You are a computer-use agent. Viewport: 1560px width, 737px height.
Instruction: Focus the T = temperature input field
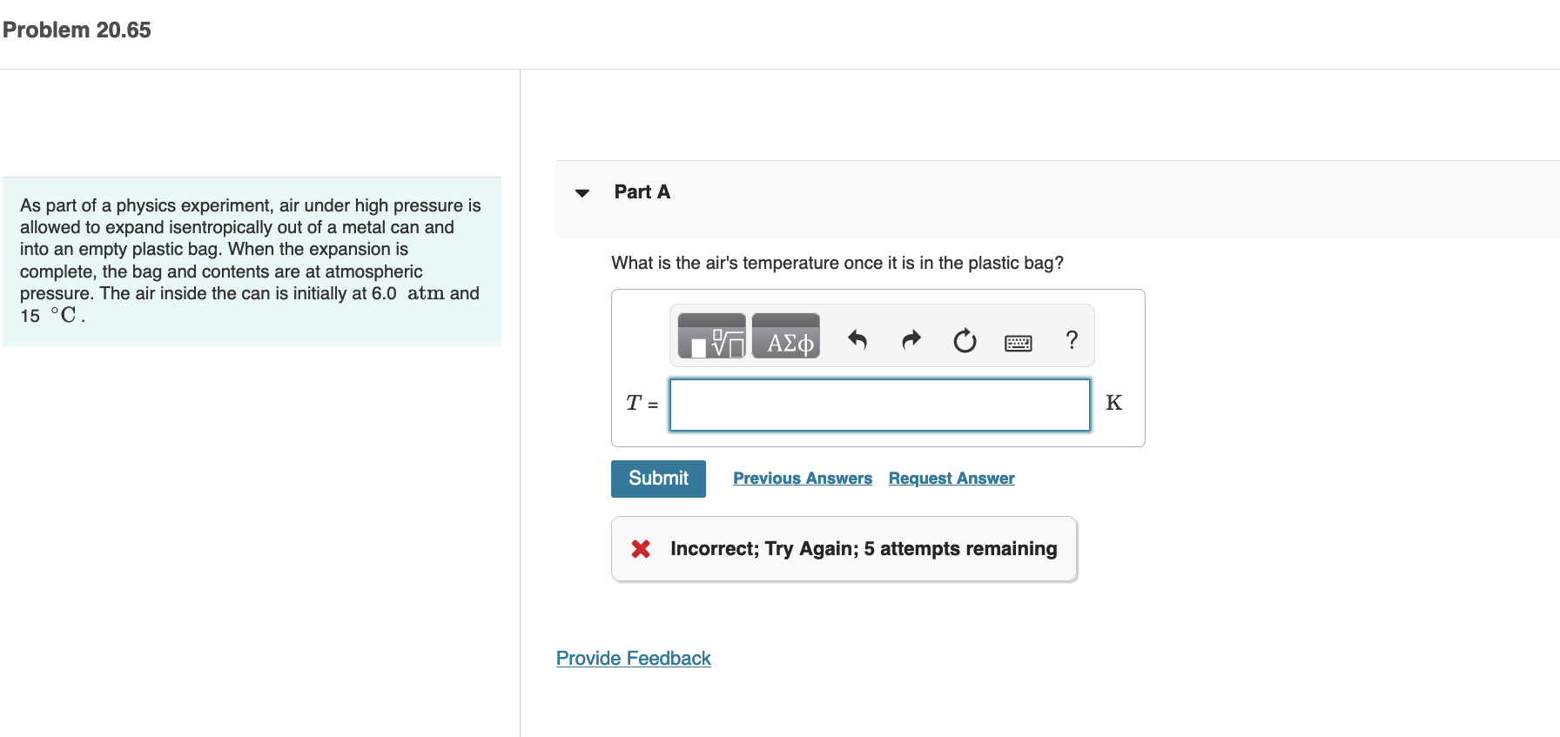tap(879, 405)
